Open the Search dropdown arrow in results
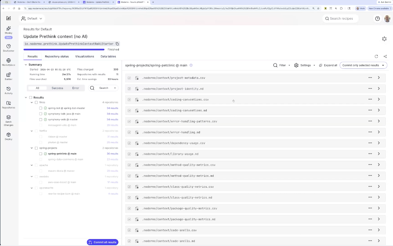Screen dimensions: 393x246 115,88
